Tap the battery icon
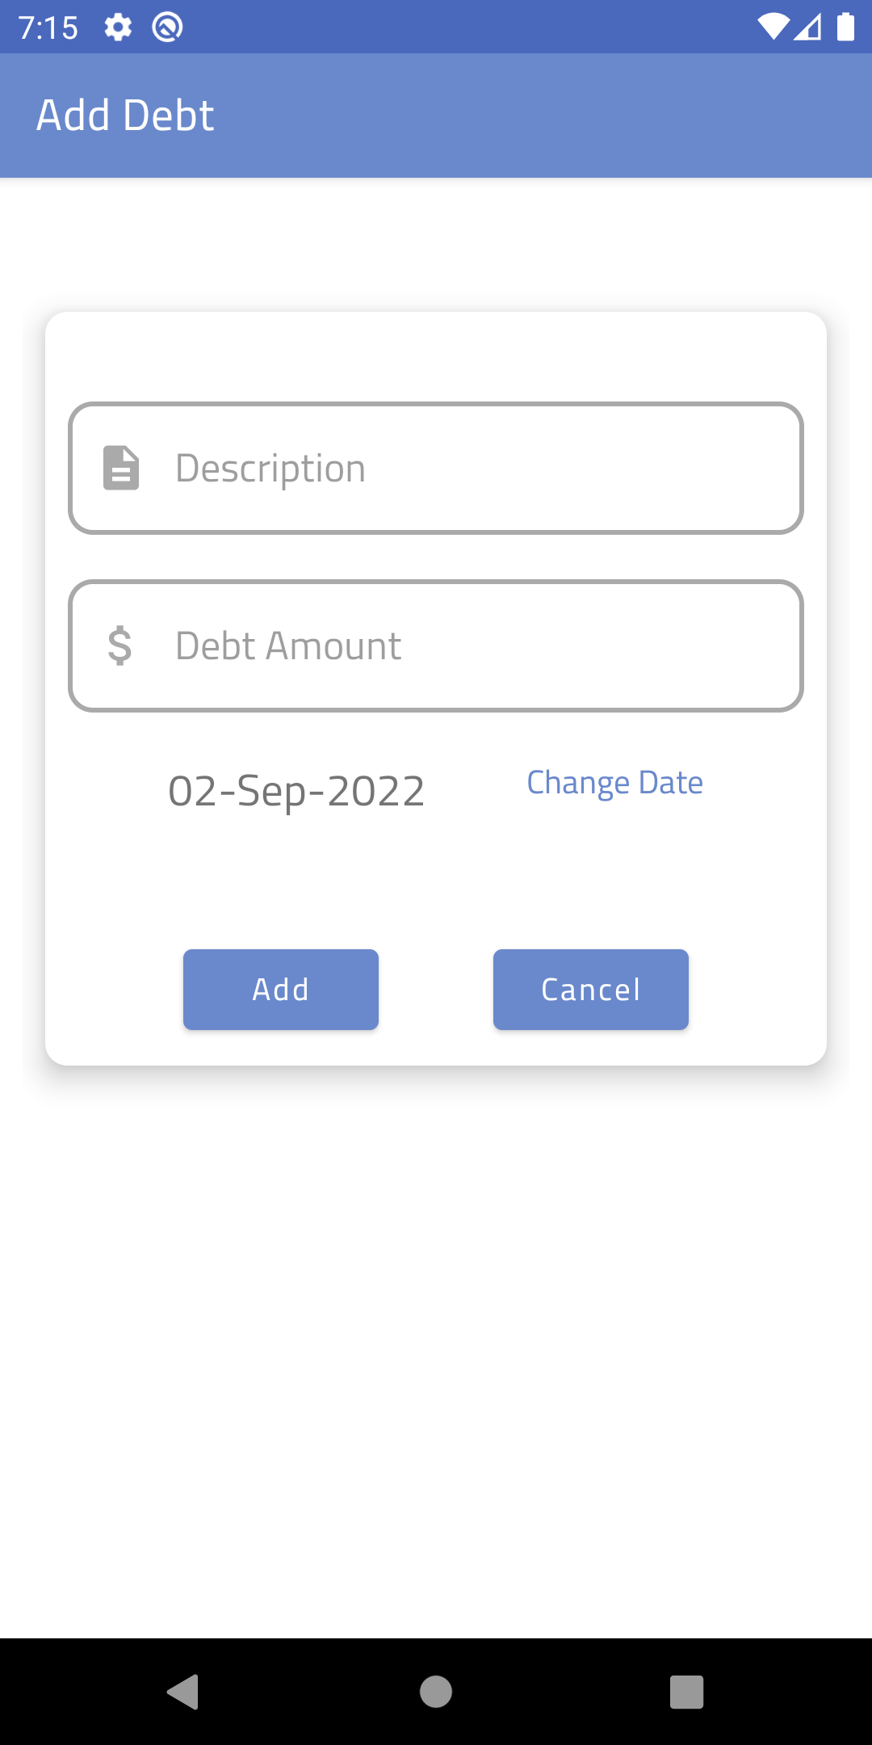The image size is (872, 1745). (x=845, y=27)
